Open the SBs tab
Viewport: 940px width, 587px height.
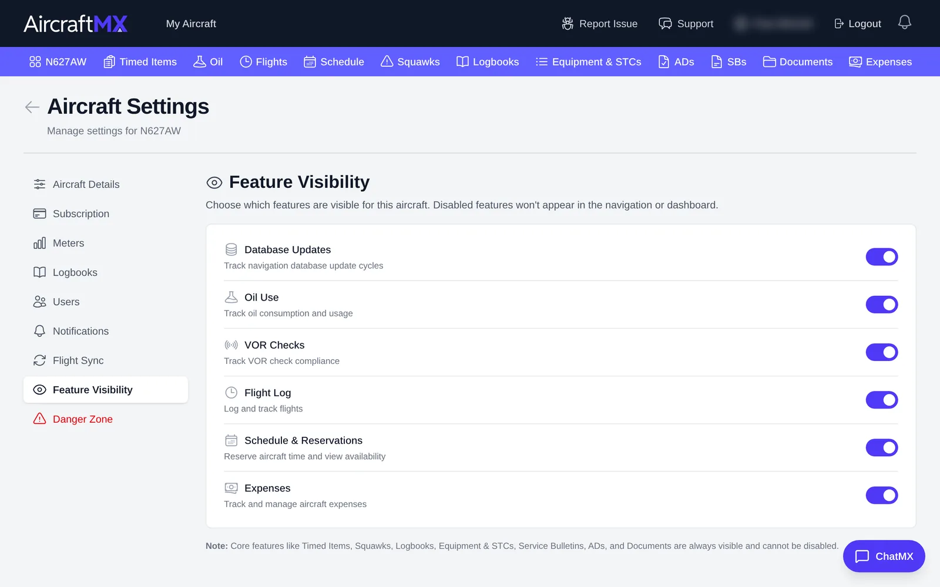[x=728, y=62]
